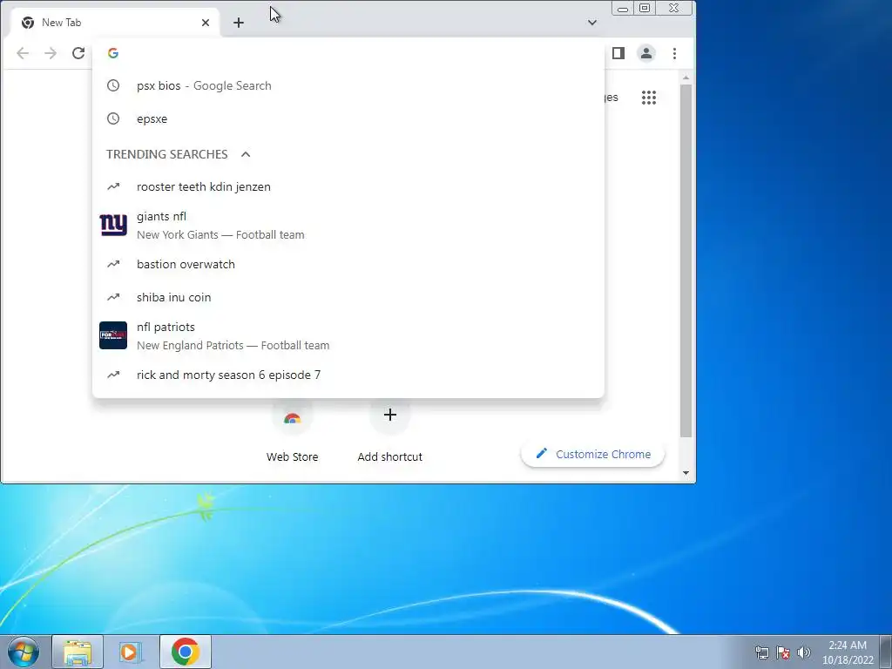Maximize the Chrome window
The height and width of the screenshot is (669, 892).
pos(645,8)
